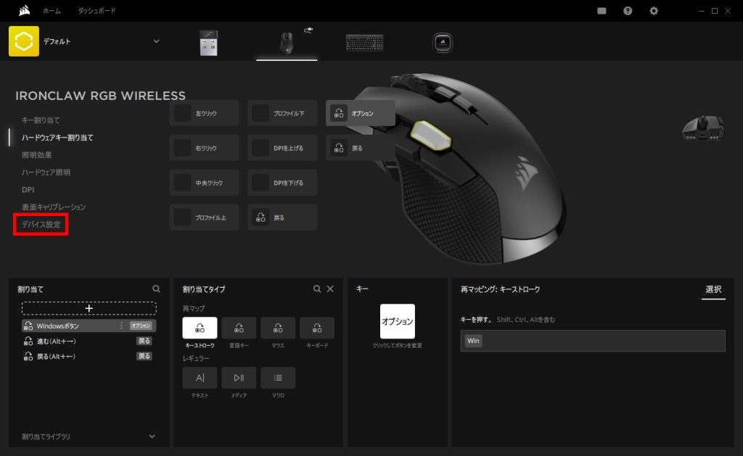Expand the 割り当てライブラリ section
743x456 pixels.
point(89,436)
